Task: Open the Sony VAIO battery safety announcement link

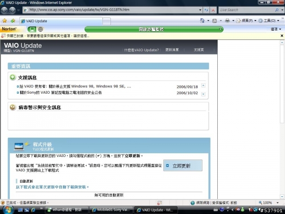Action: click(x=61, y=93)
